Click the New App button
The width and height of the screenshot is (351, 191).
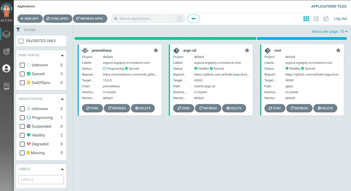(x=30, y=19)
